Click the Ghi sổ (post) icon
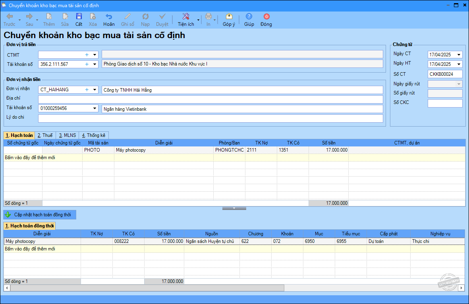 127,20
